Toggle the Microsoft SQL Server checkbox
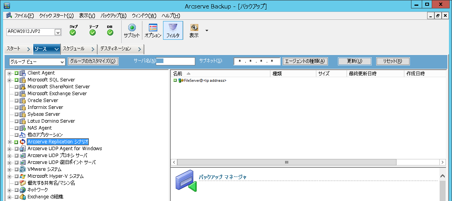The image size is (452, 201). (x=16, y=80)
